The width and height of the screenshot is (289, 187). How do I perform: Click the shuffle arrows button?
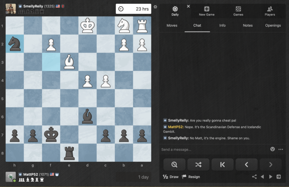198,165
